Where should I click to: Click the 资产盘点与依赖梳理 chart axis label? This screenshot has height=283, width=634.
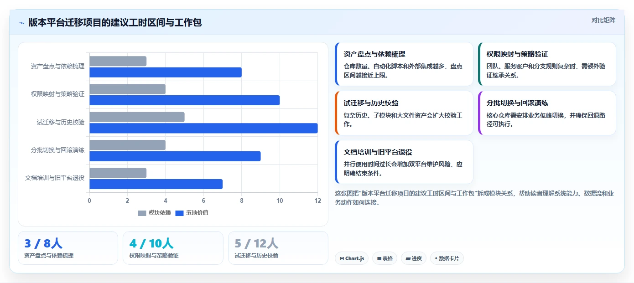coord(57,66)
